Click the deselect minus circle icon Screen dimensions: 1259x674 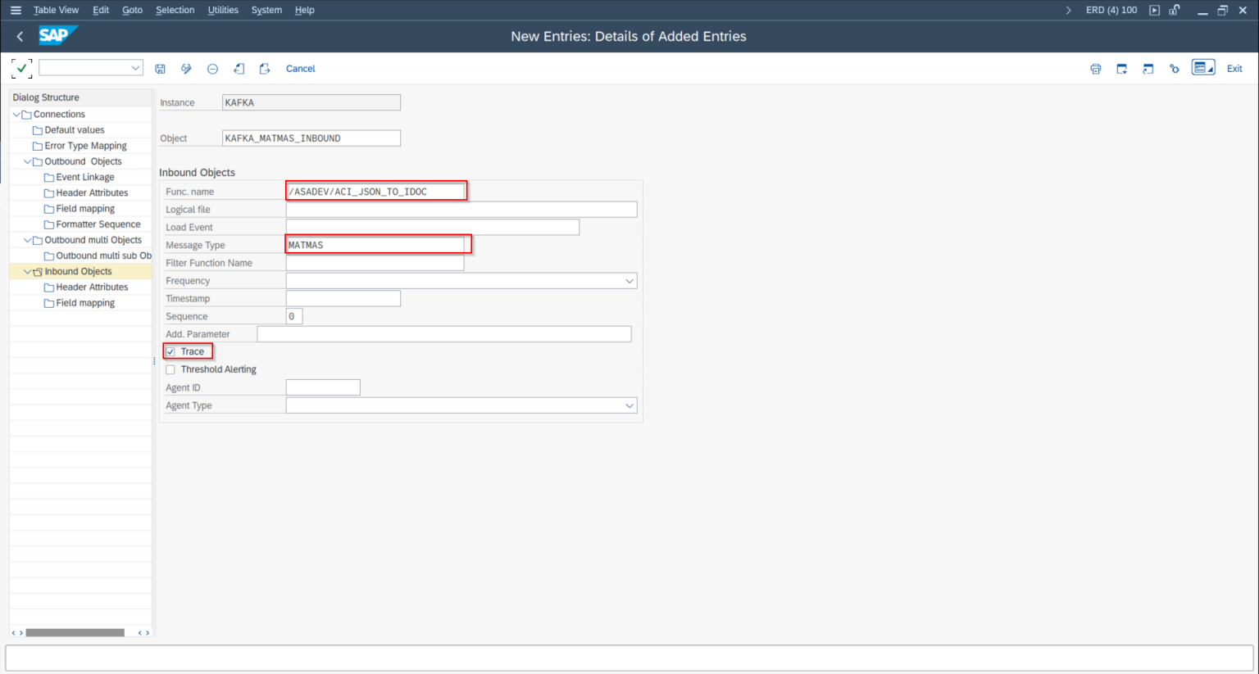(212, 69)
